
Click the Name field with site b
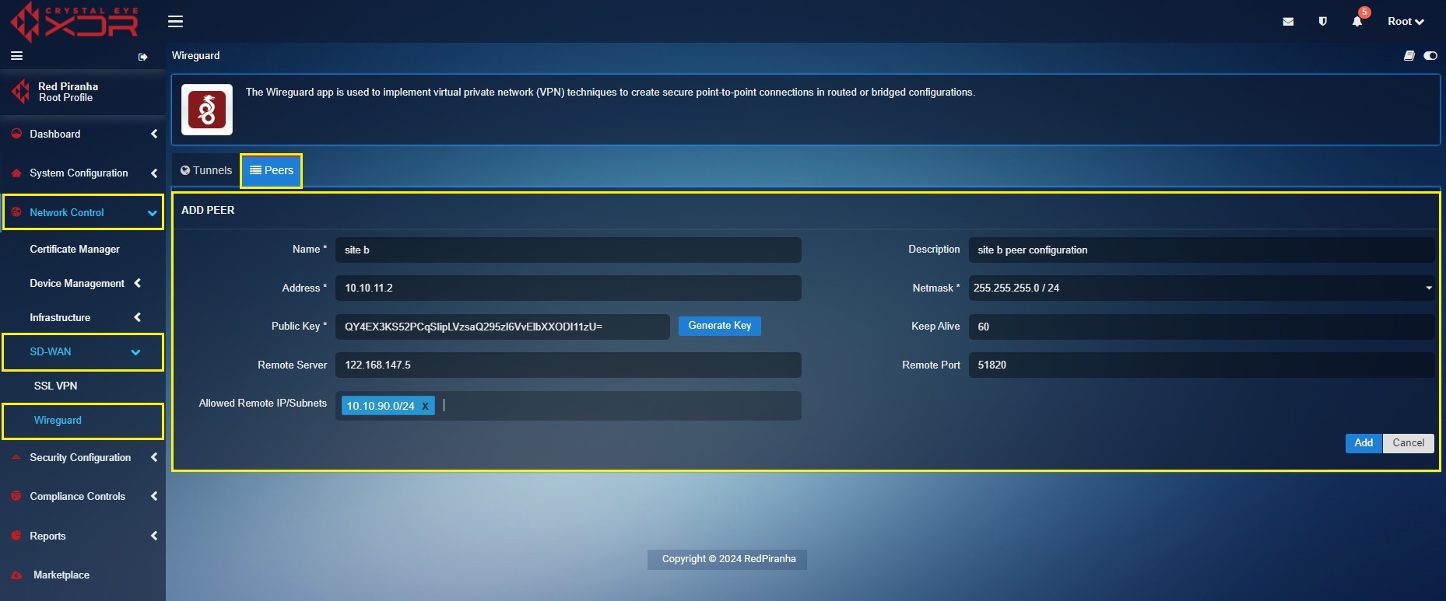[x=568, y=250]
